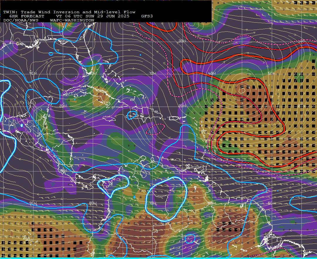Click the 20N label northeast of Puerto Rico
Viewport: 317px width, 259px height.
[x=182, y=106]
